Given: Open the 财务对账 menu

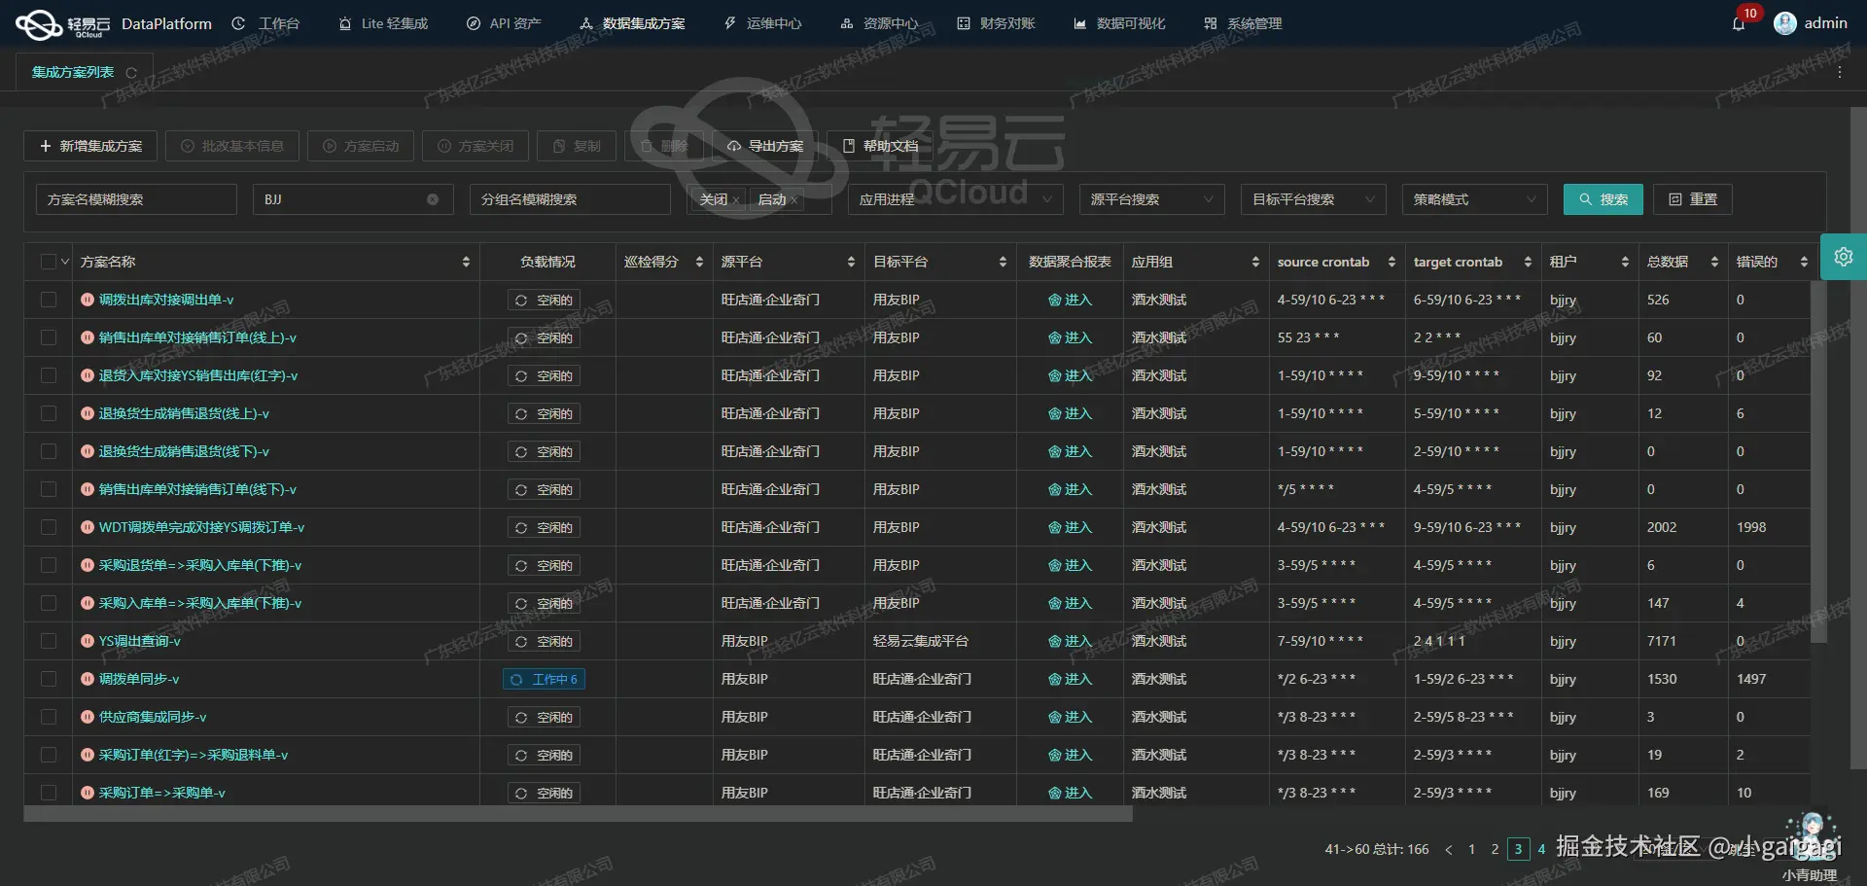Looking at the screenshot, I should pos(997,23).
